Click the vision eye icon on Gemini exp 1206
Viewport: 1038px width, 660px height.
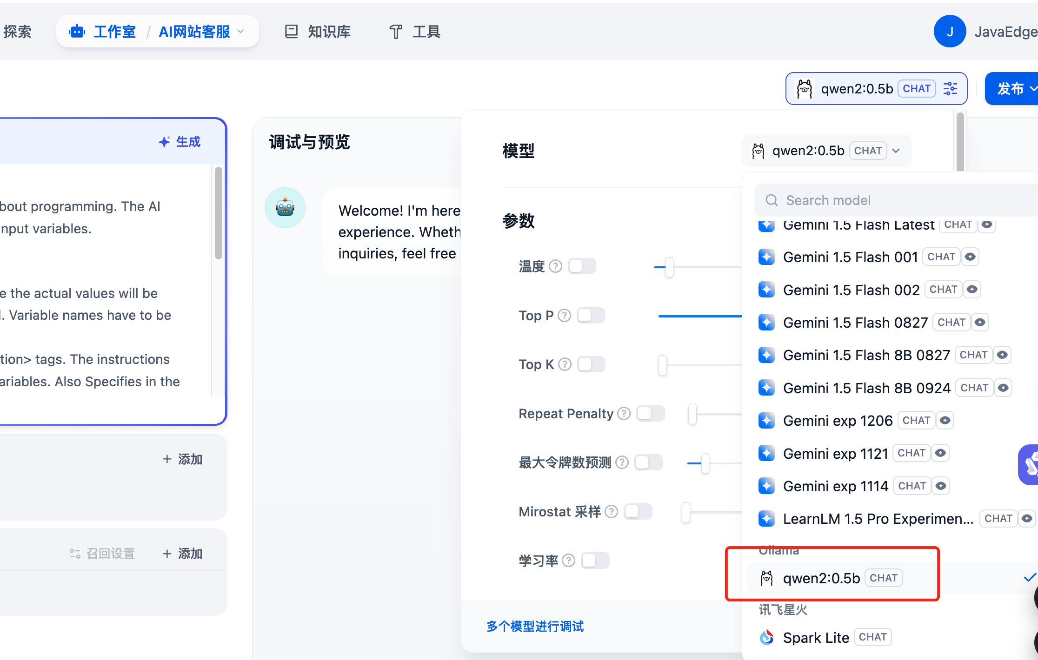pos(945,421)
